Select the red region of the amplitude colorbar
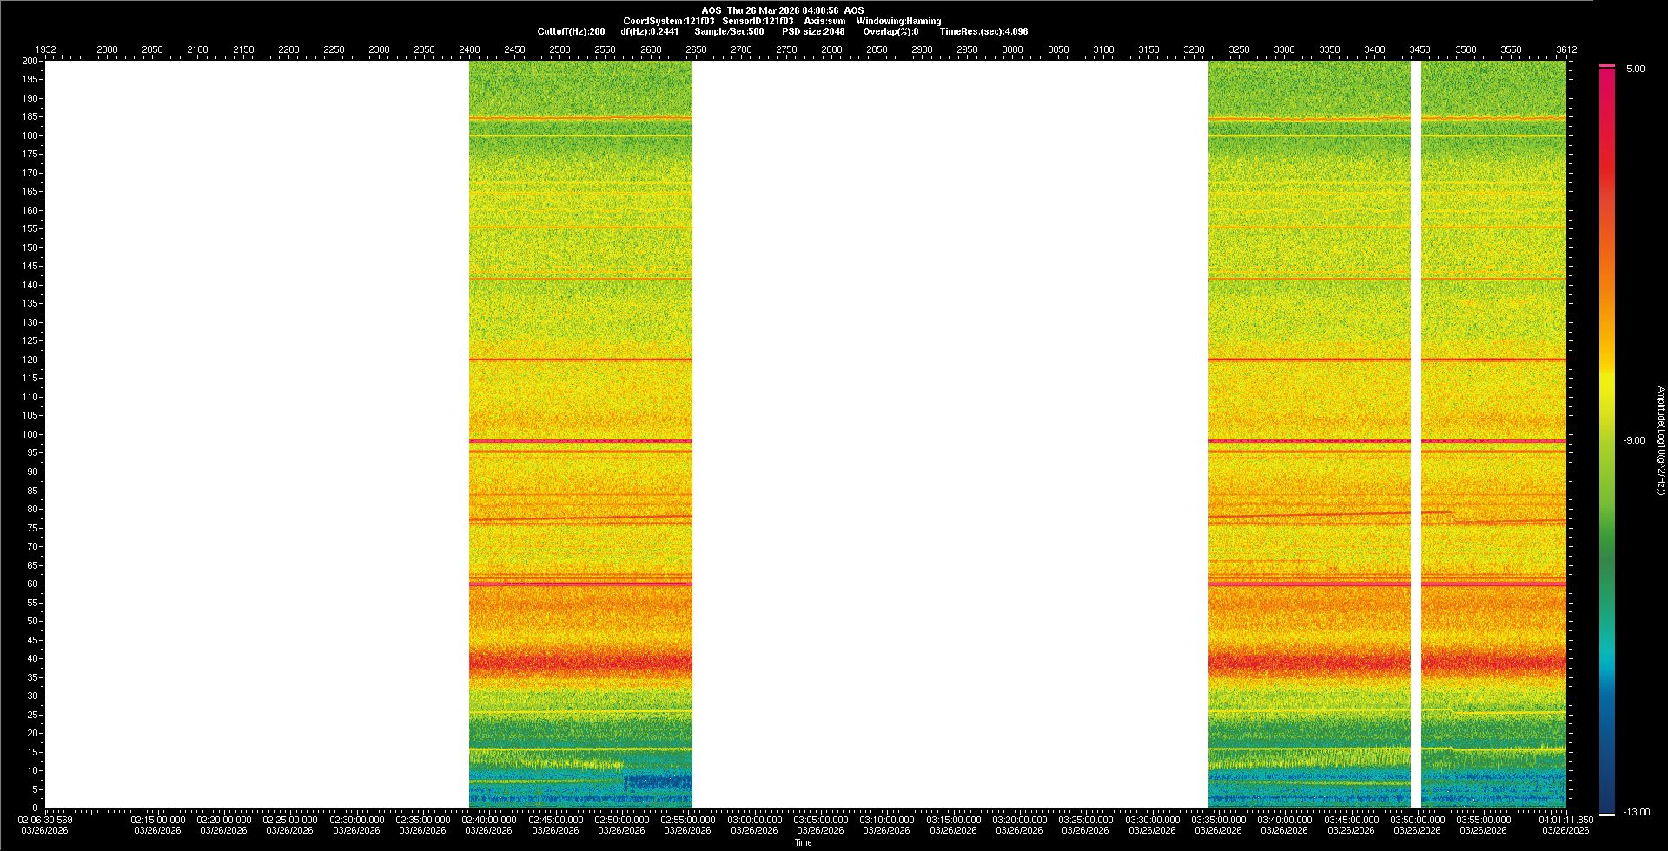This screenshot has width=1668, height=851. 1606,174
